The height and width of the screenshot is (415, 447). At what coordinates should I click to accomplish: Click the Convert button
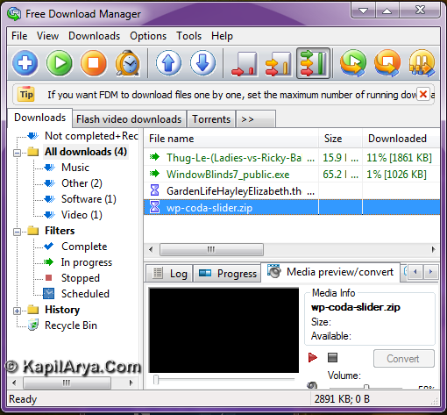pos(403,359)
